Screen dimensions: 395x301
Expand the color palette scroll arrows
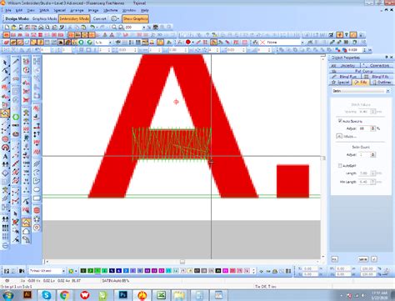tap(253, 271)
